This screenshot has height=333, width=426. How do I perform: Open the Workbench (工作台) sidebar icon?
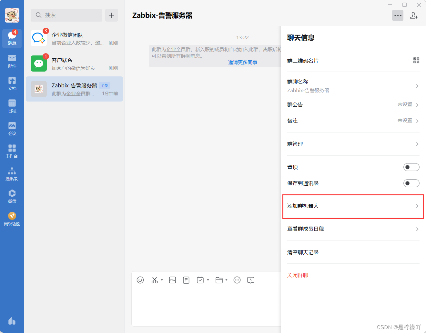12,151
